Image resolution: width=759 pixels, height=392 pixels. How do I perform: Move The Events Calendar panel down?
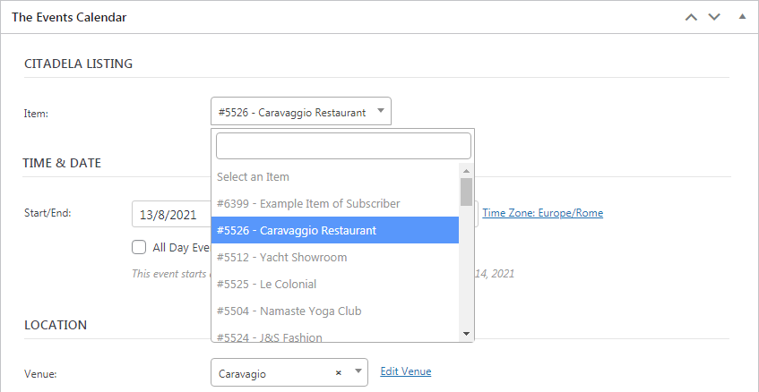click(x=714, y=17)
